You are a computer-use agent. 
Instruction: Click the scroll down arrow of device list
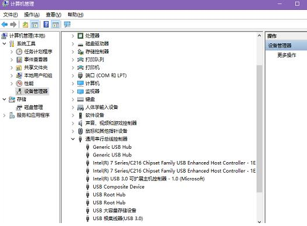pyautogui.click(x=259, y=222)
